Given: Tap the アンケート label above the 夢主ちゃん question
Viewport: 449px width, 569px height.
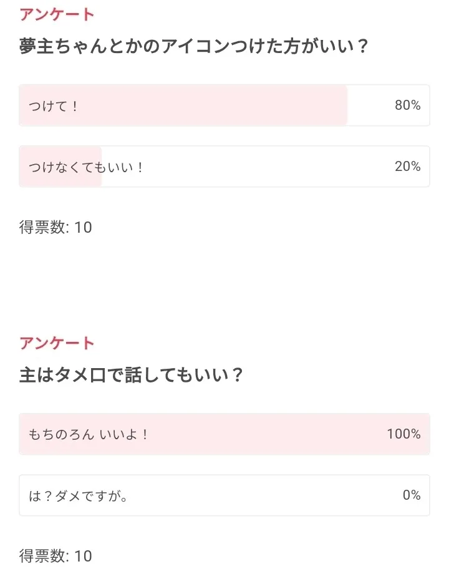Looking at the screenshot, I should [57, 14].
